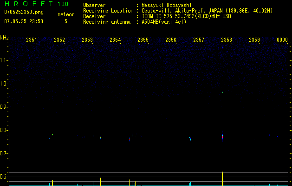The width and height of the screenshot is (292, 186).
Task: Click the kHz axis unit label
Action: click(4, 38)
